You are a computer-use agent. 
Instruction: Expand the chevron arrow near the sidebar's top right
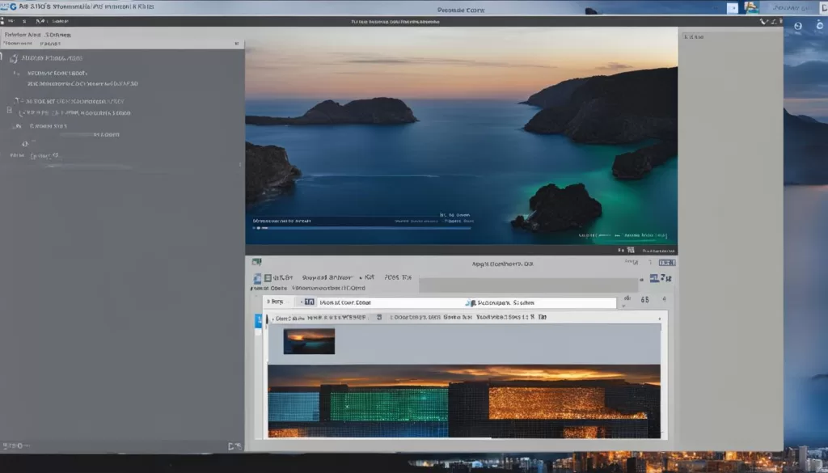point(237,44)
